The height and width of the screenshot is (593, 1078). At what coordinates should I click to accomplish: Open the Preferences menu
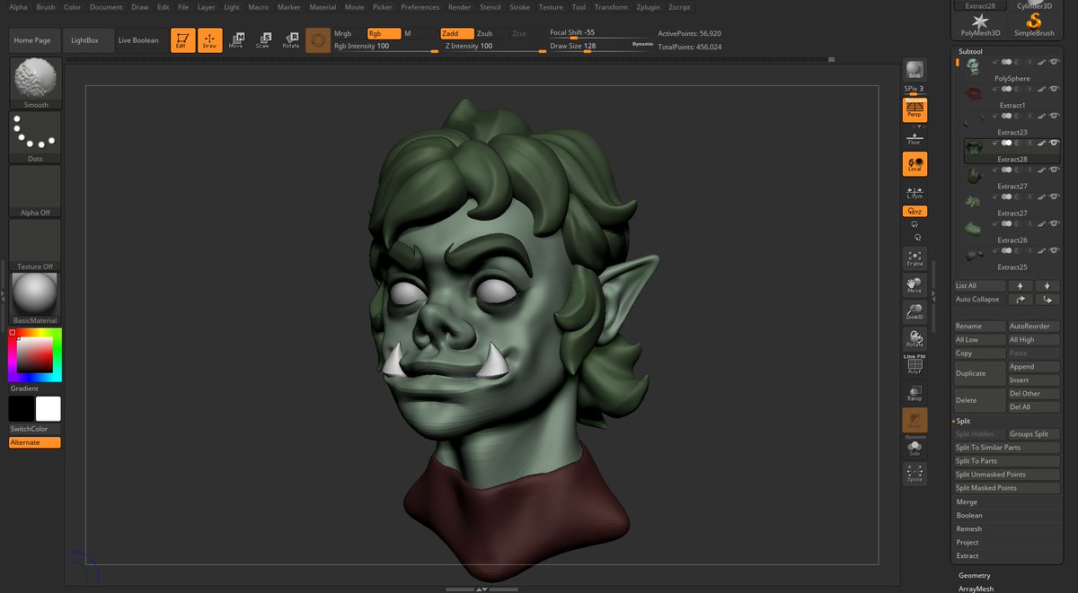tap(420, 7)
